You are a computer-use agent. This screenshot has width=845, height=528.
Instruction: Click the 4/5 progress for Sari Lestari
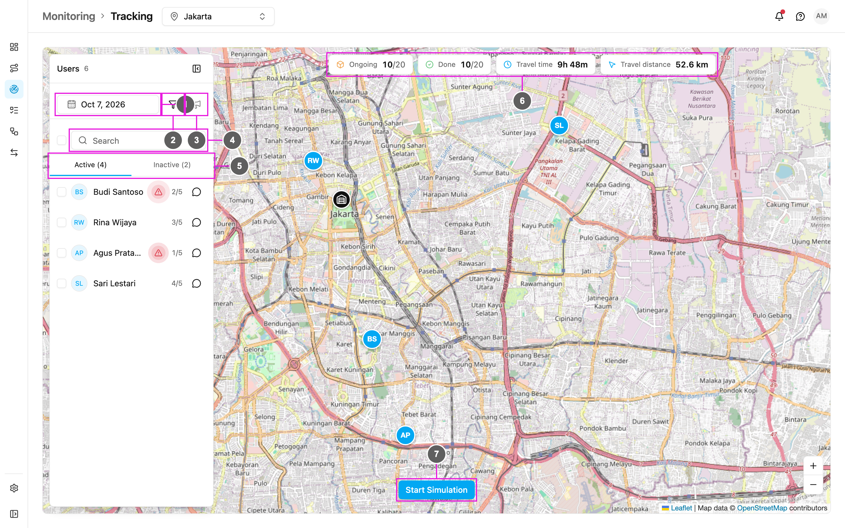[x=177, y=283]
